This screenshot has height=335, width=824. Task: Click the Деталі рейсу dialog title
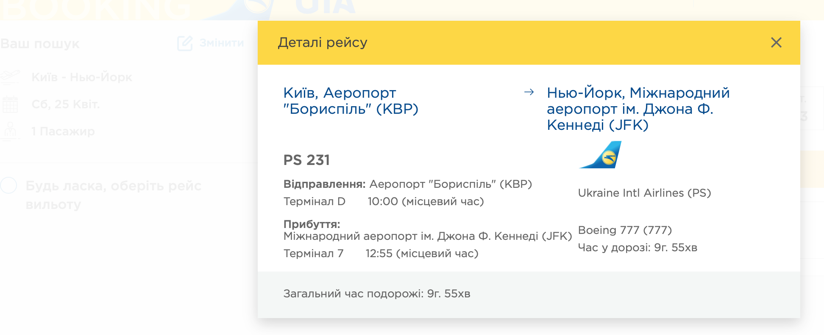(x=322, y=43)
